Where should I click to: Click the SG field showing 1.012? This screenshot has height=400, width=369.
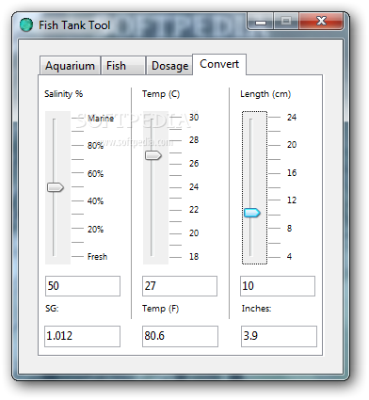click(x=82, y=336)
